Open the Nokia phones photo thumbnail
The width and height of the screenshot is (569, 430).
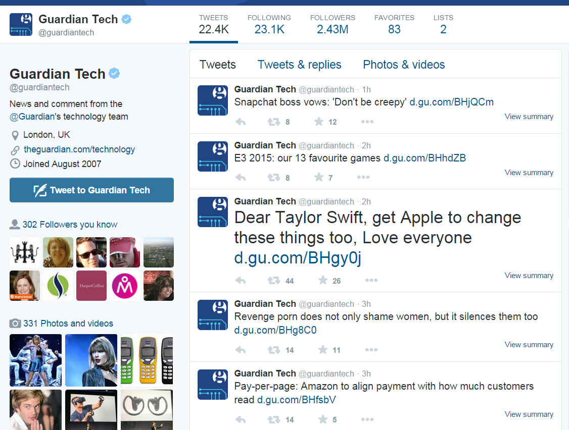(x=147, y=360)
